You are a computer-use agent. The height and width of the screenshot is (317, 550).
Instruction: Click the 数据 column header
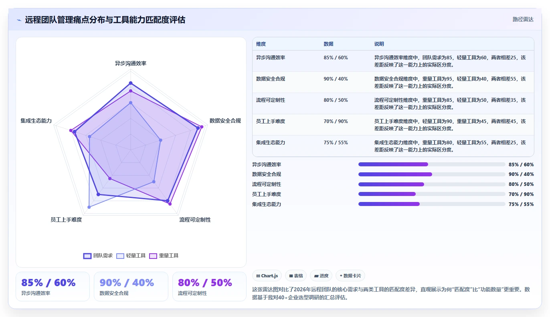coord(329,44)
